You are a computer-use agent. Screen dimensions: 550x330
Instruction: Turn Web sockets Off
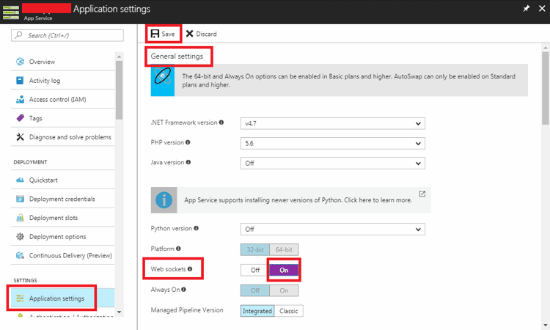tap(255, 270)
